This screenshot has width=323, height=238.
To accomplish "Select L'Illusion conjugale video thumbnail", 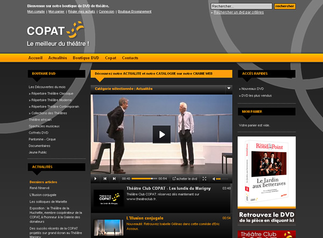I will point(109,227).
